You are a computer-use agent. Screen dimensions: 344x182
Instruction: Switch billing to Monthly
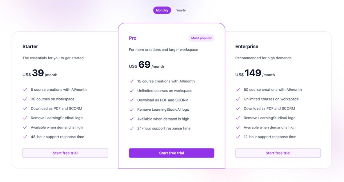coord(162,10)
